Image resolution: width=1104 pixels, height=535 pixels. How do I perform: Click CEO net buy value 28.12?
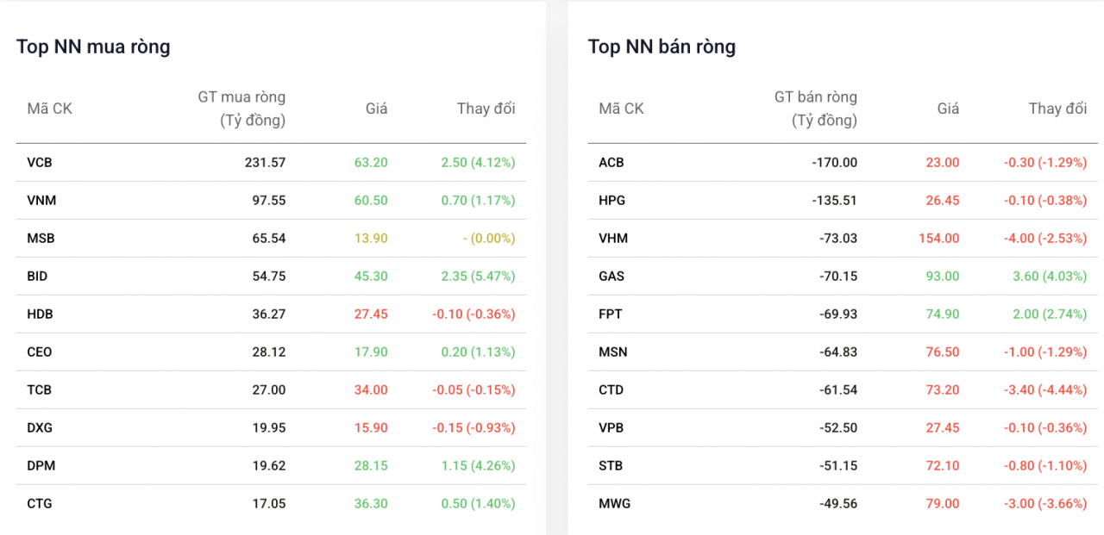coord(268,351)
